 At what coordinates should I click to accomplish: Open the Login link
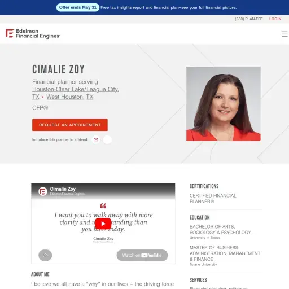click(275, 19)
